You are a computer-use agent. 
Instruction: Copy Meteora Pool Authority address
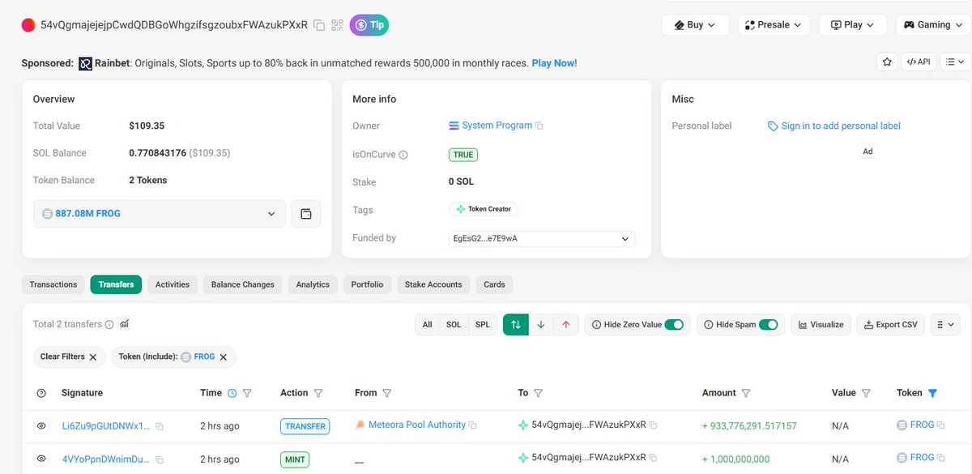click(x=472, y=425)
